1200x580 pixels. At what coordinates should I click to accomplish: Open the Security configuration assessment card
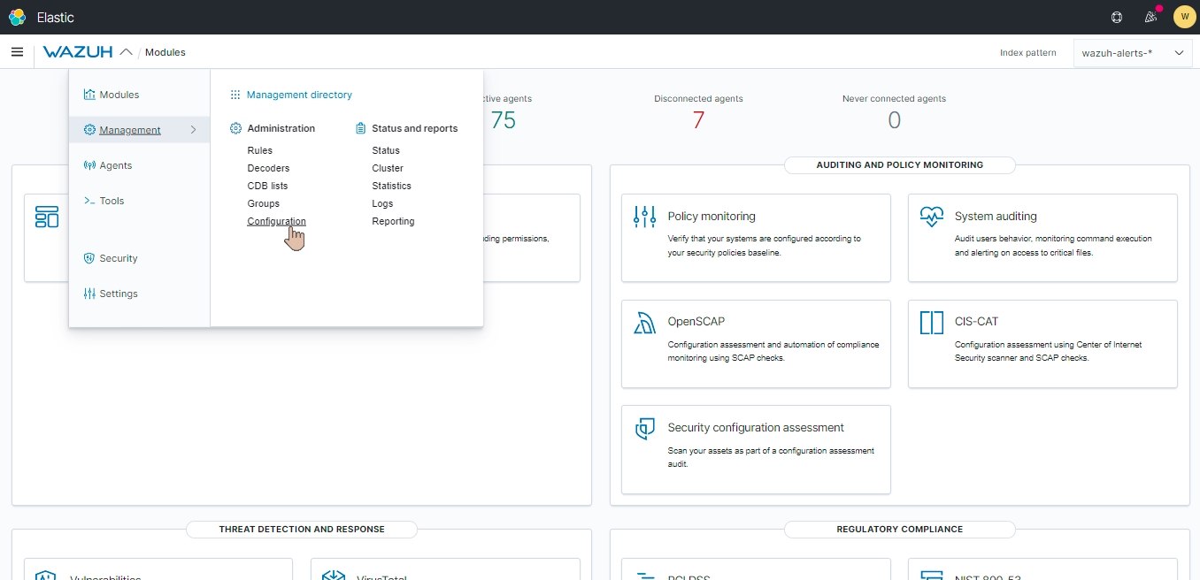tap(756, 450)
